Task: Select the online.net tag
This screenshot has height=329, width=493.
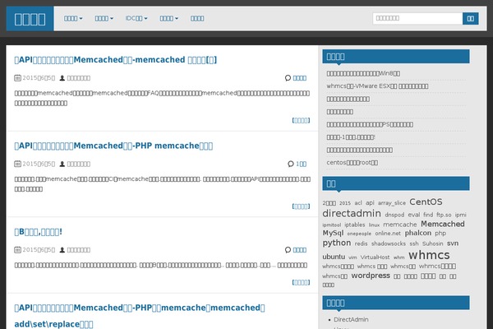Action: pos(388,234)
